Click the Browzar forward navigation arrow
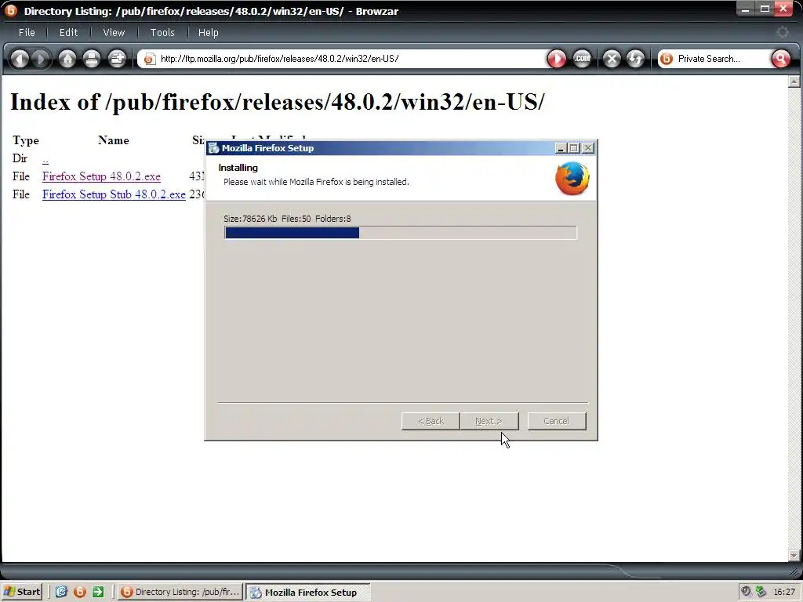The image size is (803, 602). (41, 59)
